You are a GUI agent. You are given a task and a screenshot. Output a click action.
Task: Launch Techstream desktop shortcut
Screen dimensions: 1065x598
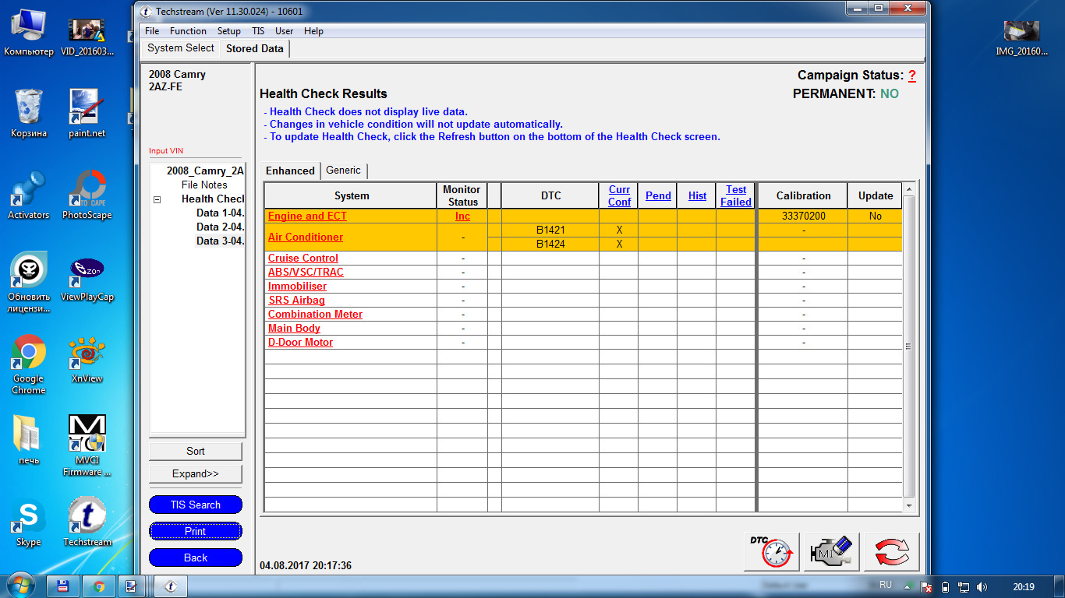pyautogui.click(x=87, y=522)
